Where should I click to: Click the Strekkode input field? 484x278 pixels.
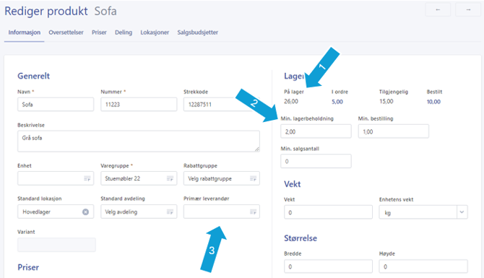[x=222, y=104]
